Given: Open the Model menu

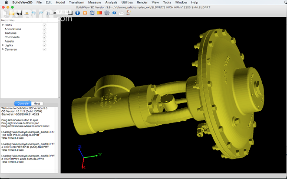Looking at the screenshot, I should 60,2.
